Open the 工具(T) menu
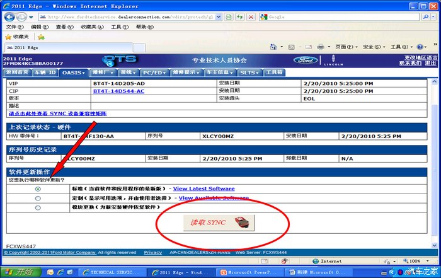The image size is (441, 278). (120, 27)
